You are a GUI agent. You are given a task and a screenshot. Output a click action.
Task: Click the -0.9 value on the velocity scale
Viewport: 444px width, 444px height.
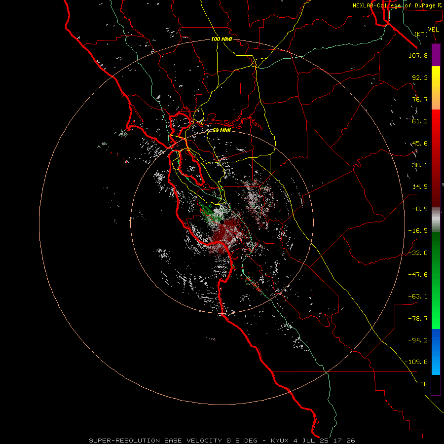420,209
